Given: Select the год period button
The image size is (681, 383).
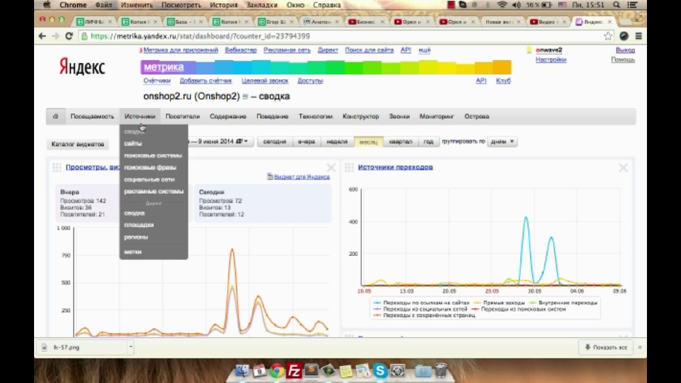Looking at the screenshot, I should [428, 142].
